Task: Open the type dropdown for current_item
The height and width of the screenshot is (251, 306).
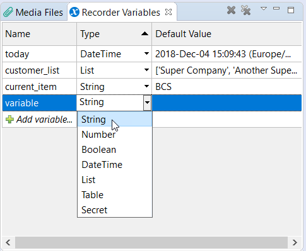Action: pos(146,86)
